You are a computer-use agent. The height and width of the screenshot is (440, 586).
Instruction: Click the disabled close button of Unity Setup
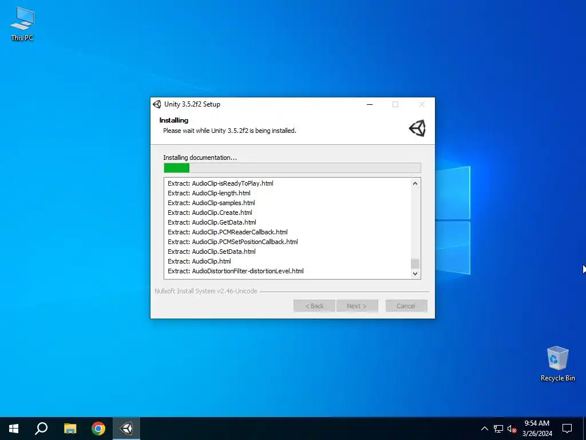click(422, 104)
